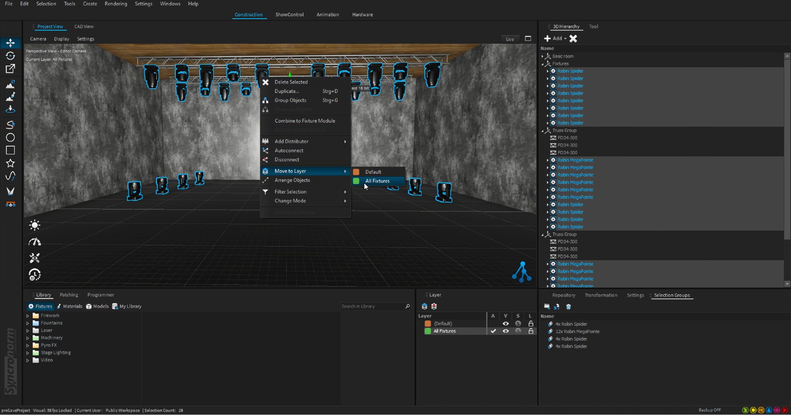Maximize the Project View viewport
This screenshot has height=415, width=791.
coord(528,39)
